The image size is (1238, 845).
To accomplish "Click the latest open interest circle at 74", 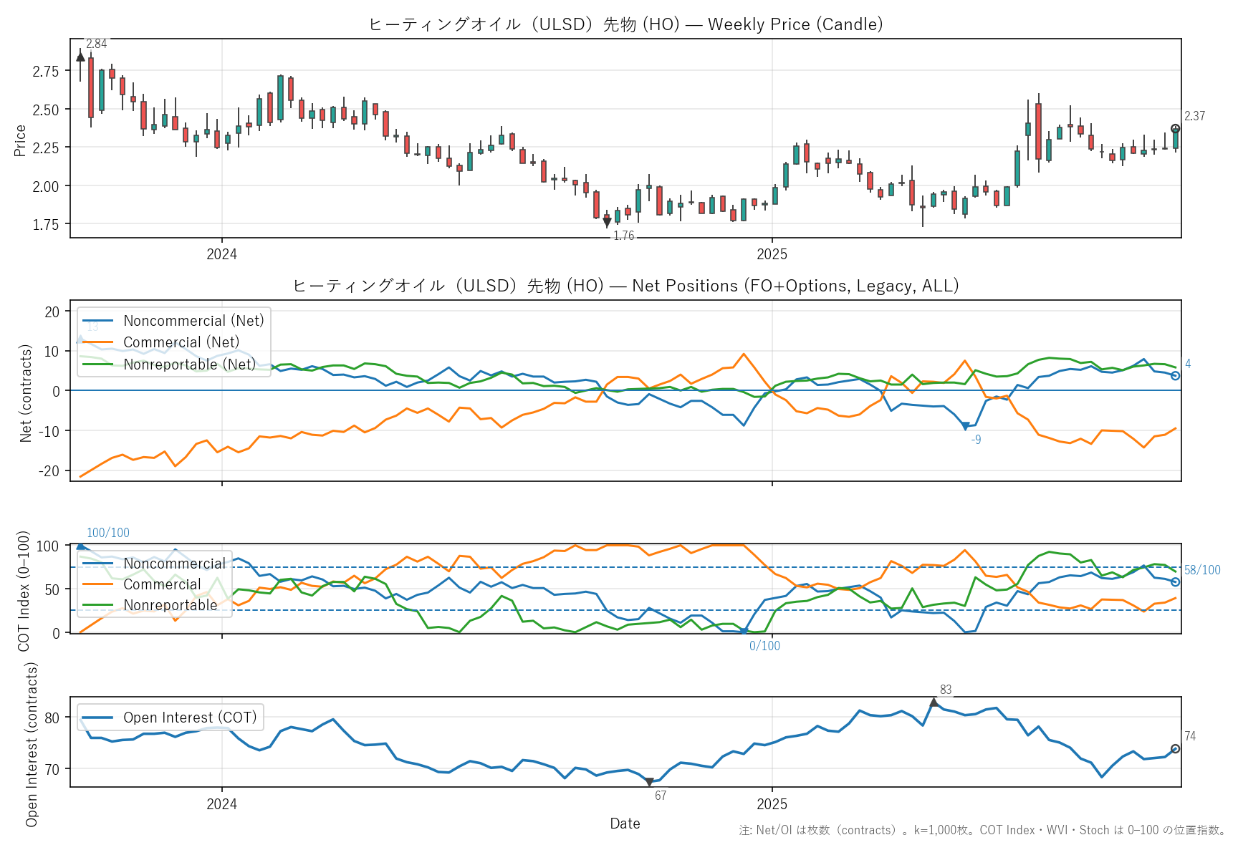I will pyautogui.click(x=1175, y=749).
